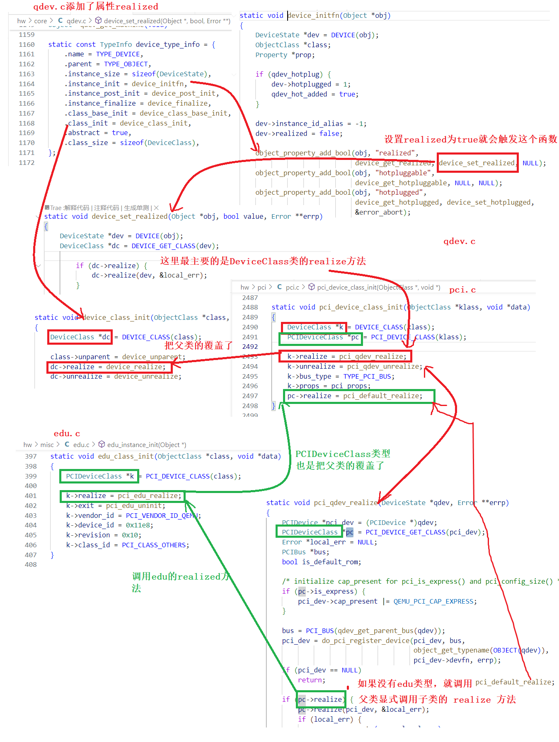Image resolution: width=559 pixels, height=742 pixels.
Task: Click line number 401 in edu.c gutter
Action: coord(31,495)
